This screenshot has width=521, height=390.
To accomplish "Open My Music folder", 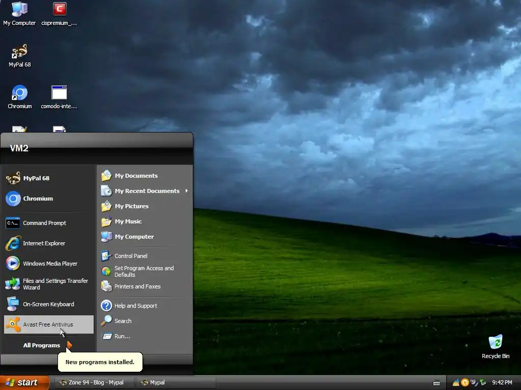I will pyautogui.click(x=145, y=221).
